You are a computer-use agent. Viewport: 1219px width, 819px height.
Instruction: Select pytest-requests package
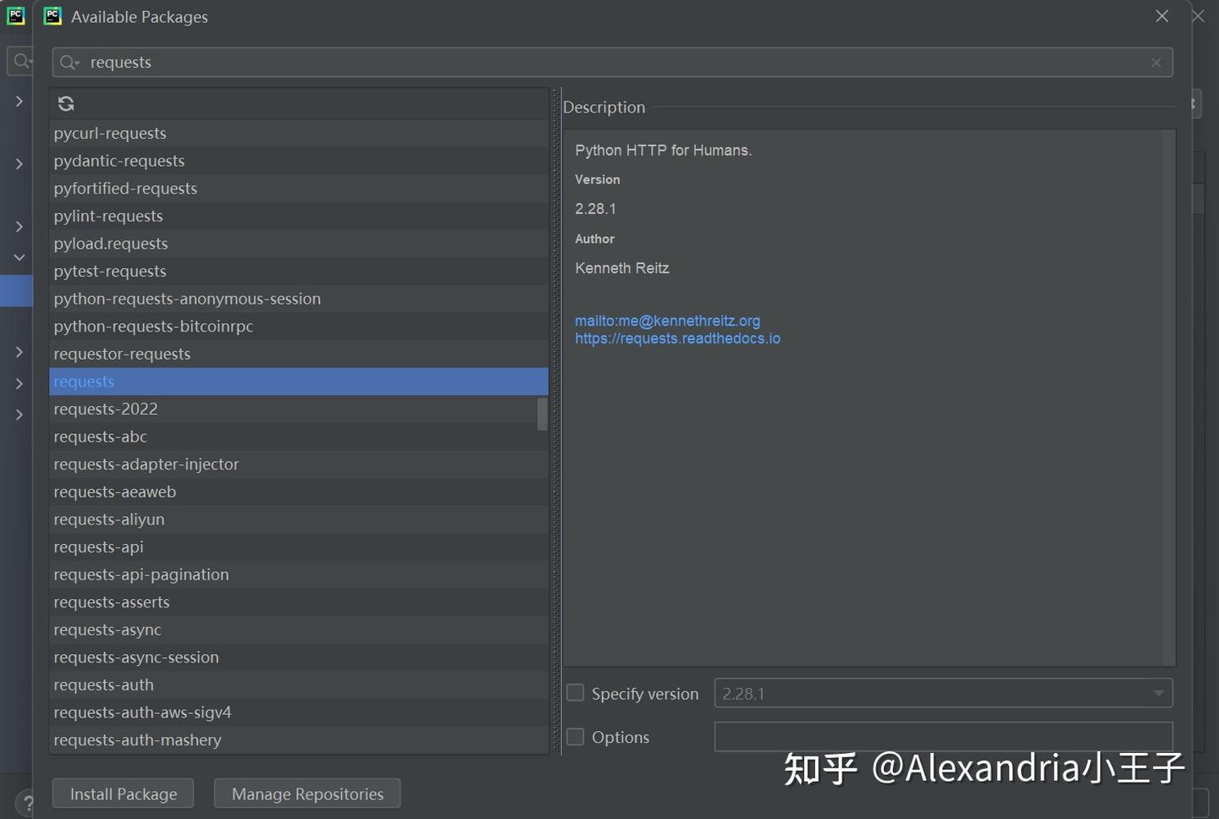(299, 271)
